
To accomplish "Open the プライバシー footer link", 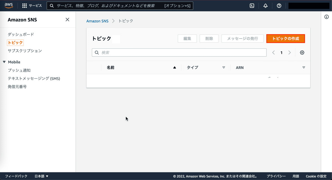I will click(276, 176).
